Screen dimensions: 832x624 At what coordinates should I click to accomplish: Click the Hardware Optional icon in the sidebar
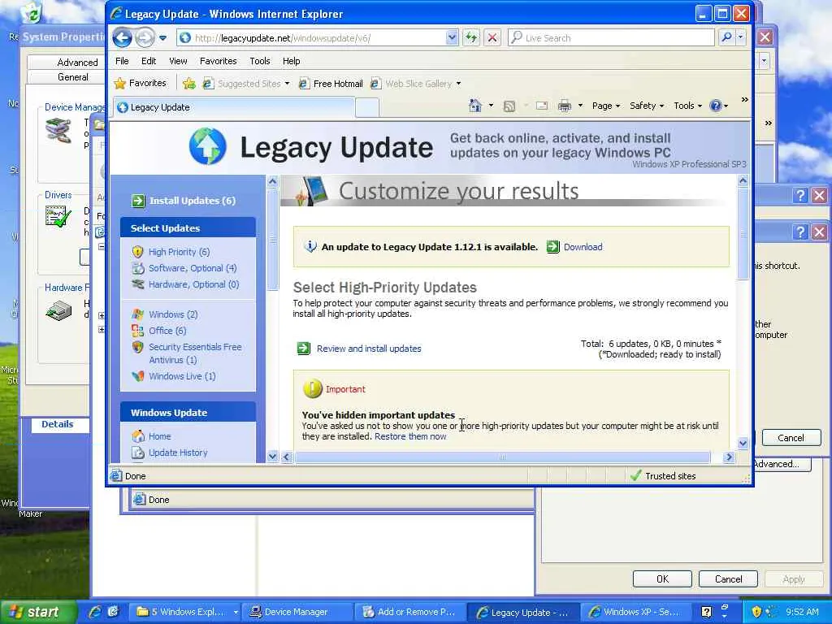[x=138, y=284]
